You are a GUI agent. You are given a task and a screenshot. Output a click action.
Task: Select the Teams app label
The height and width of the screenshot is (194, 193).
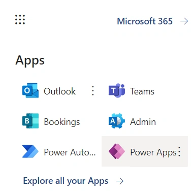tap(142, 91)
